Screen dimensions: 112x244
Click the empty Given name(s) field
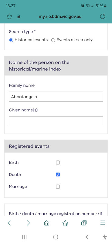pos(56,121)
